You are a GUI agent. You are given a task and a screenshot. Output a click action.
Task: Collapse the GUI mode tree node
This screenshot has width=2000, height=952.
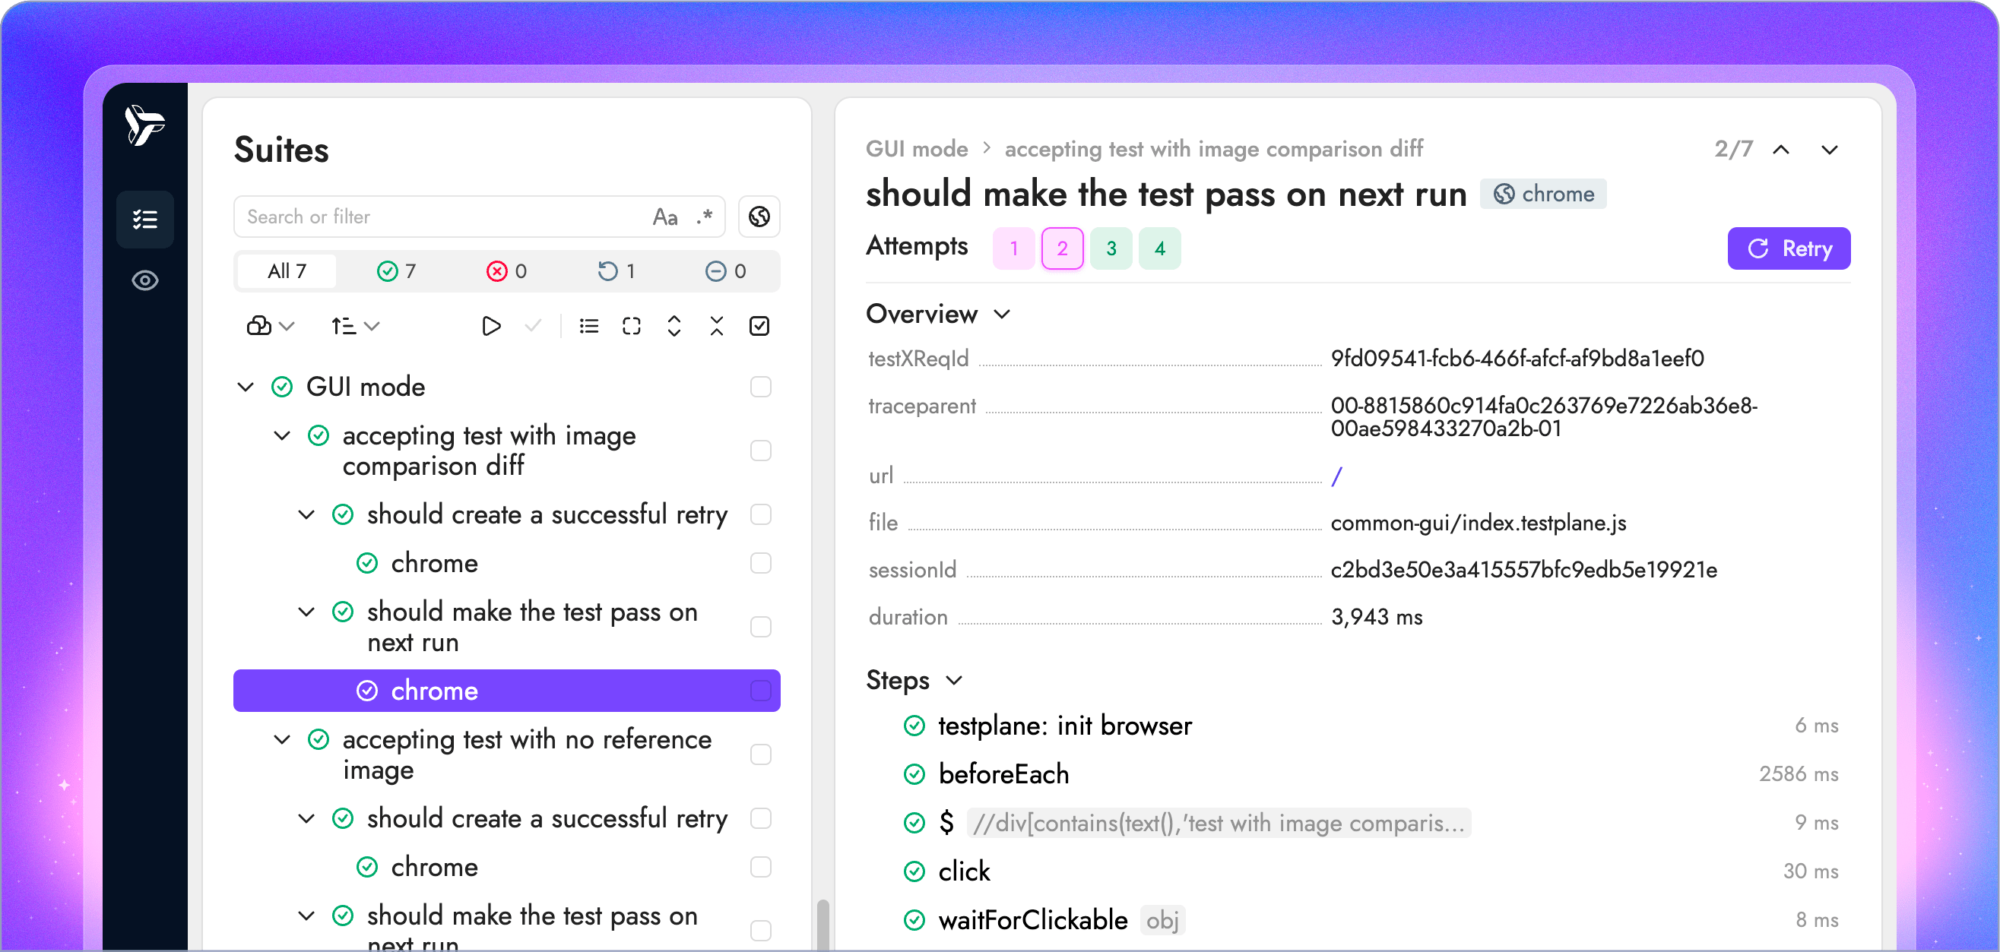tap(246, 387)
